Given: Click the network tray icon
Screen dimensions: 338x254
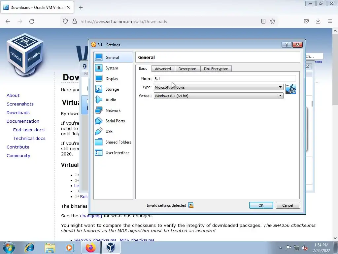Looking at the screenshot, I should 297,248.
